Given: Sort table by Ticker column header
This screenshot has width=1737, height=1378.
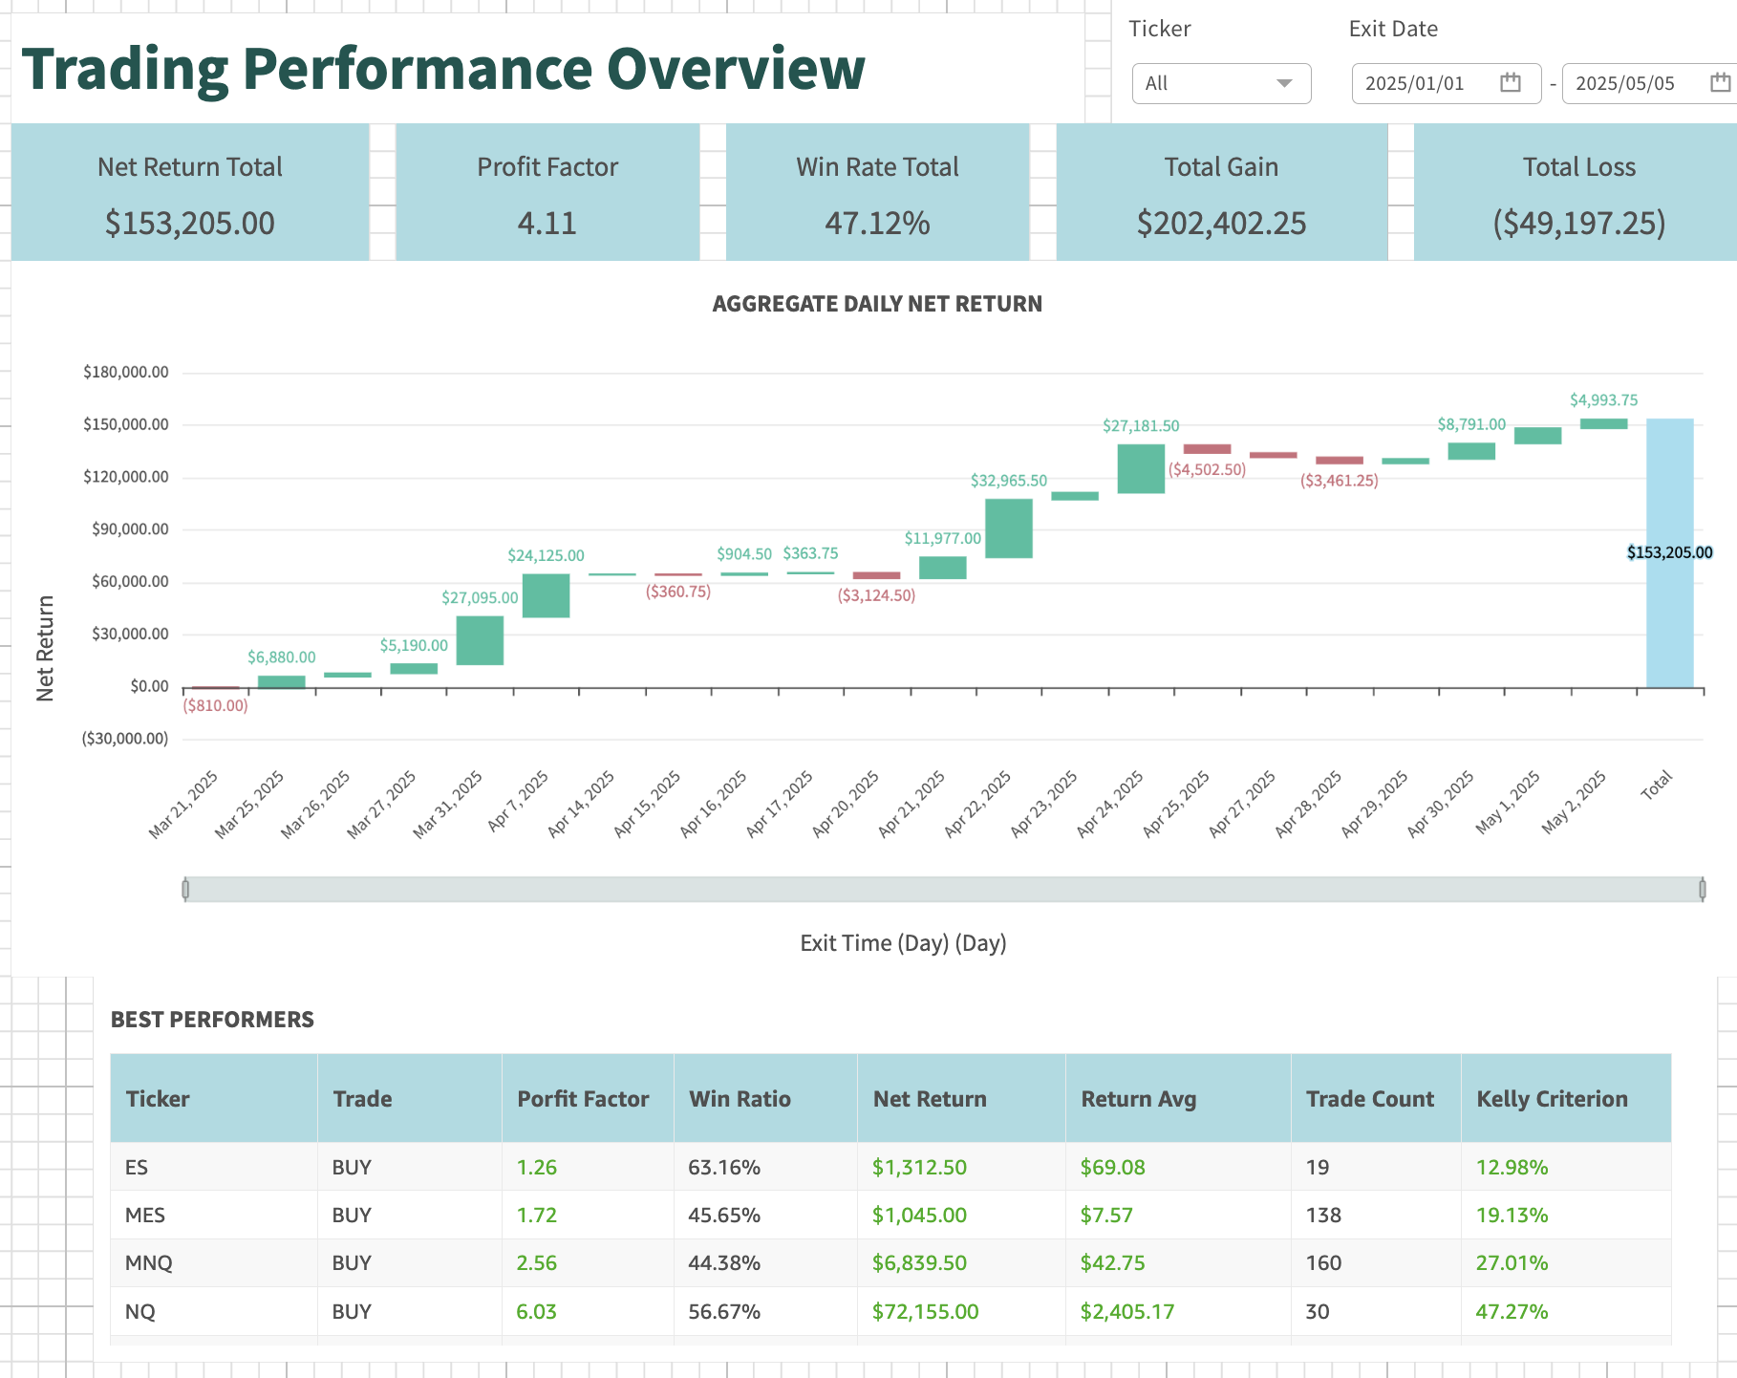Looking at the screenshot, I should tap(158, 1099).
